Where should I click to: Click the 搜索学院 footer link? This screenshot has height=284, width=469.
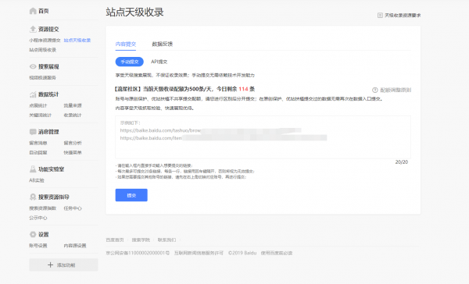(141, 240)
